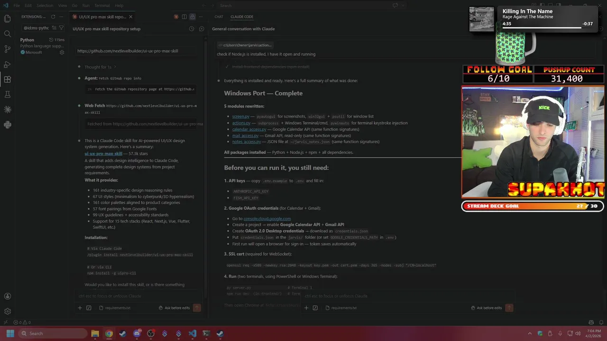Image resolution: width=607 pixels, height=341 pixels.
Task: Open the Python view in the activity bar
Action: tap(7, 125)
